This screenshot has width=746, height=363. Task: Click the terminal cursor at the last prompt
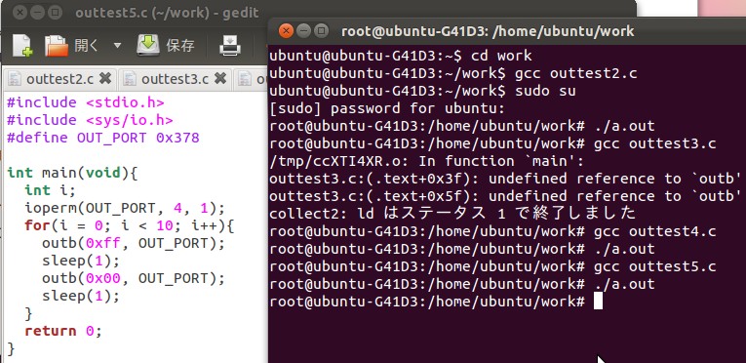[x=598, y=302]
